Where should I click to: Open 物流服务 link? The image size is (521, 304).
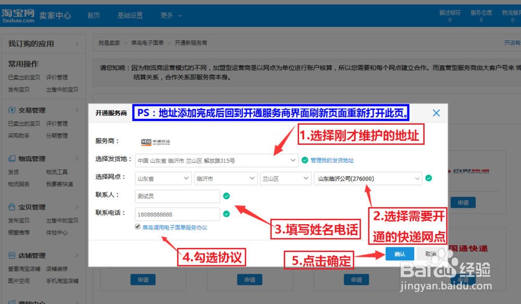click(19, 184)
